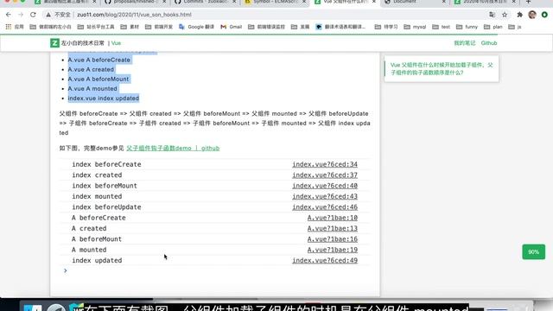Screen dimensions: 553x311
Task: Open the Github header link
Action: pyautogui.click(x=489, y=43)
